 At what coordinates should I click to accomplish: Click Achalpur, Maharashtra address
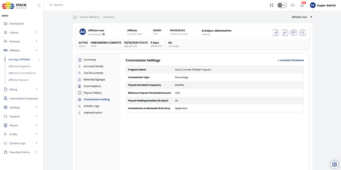[216, 31]
